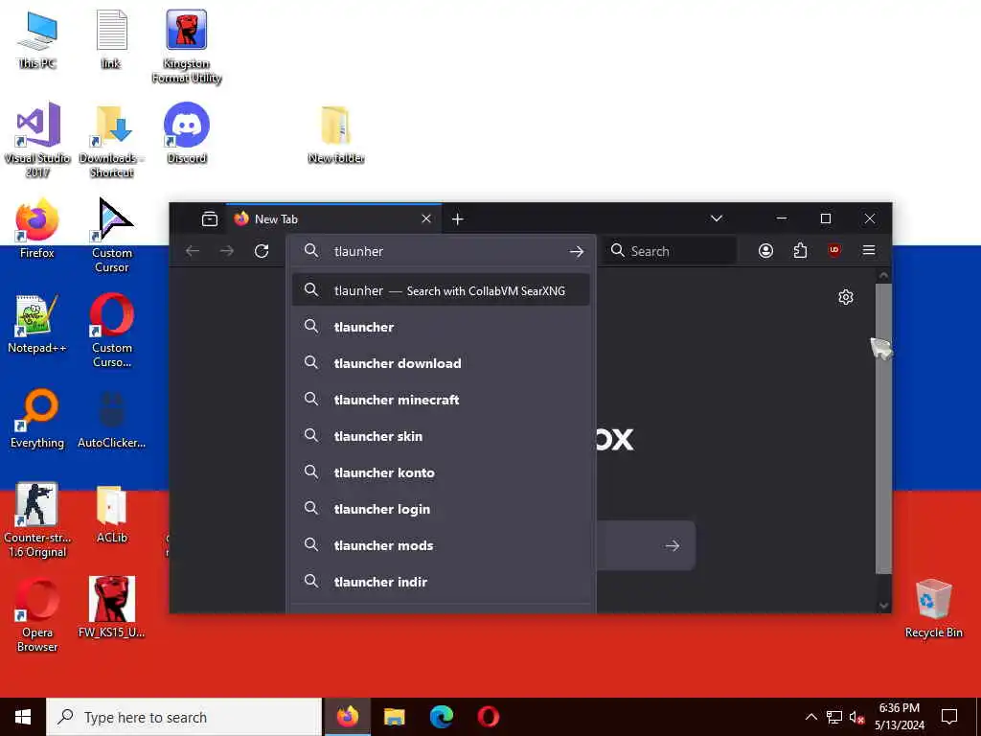Open a new tab with plus button
Viewport: 981px width, 736px height.
pyautogui.click(x=457, y=219)
